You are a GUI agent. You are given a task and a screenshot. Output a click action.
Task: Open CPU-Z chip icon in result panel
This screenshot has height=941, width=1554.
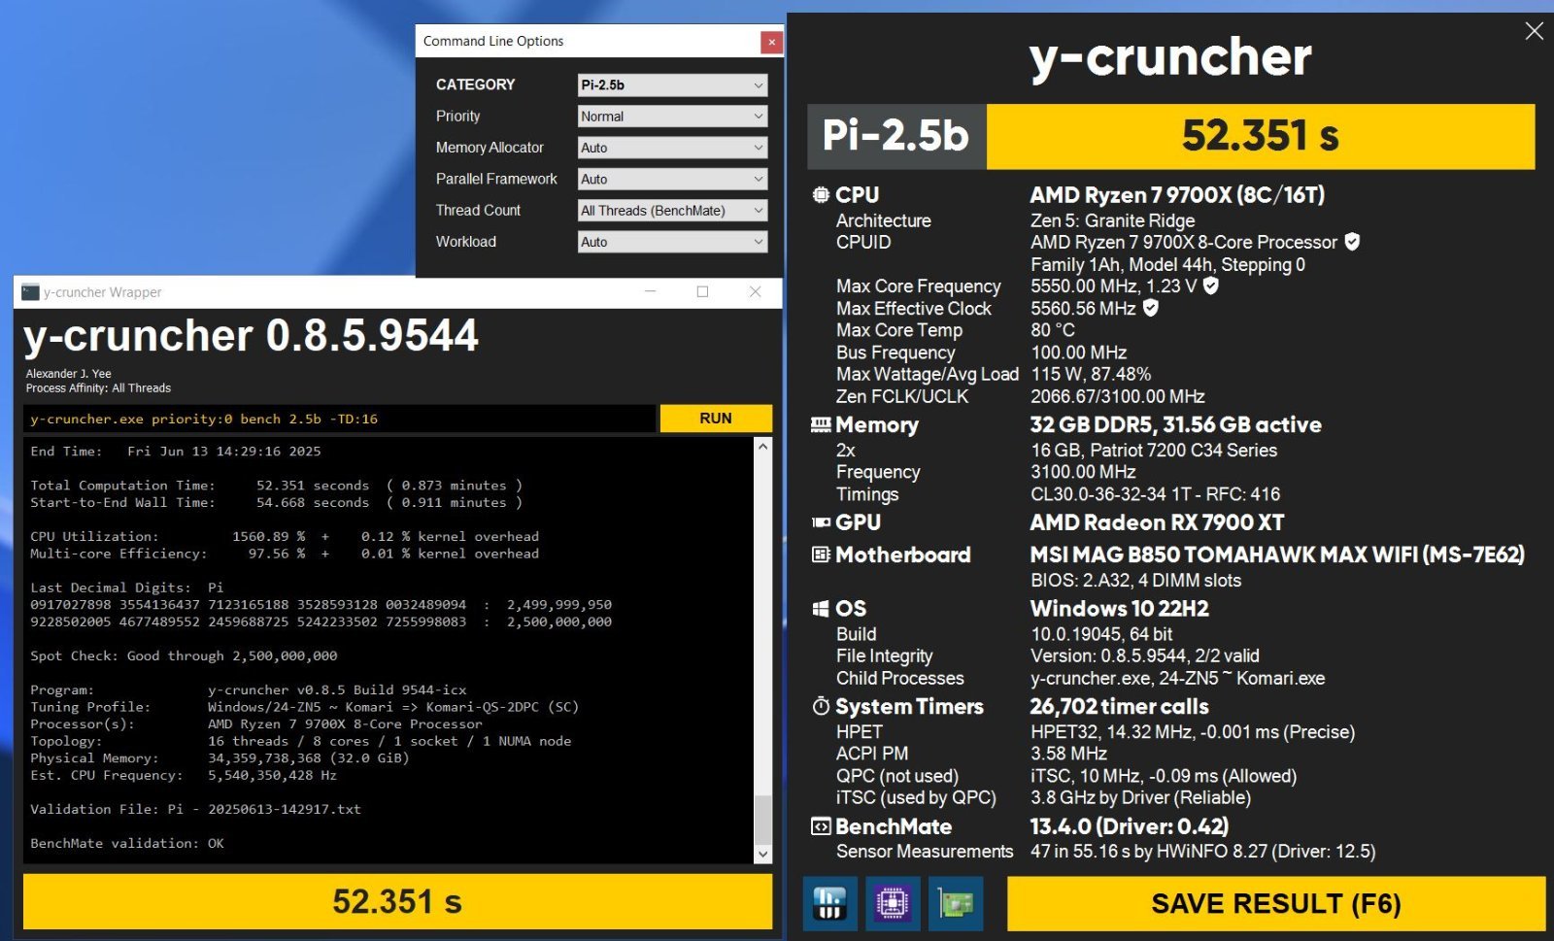(x=893, y=904)
